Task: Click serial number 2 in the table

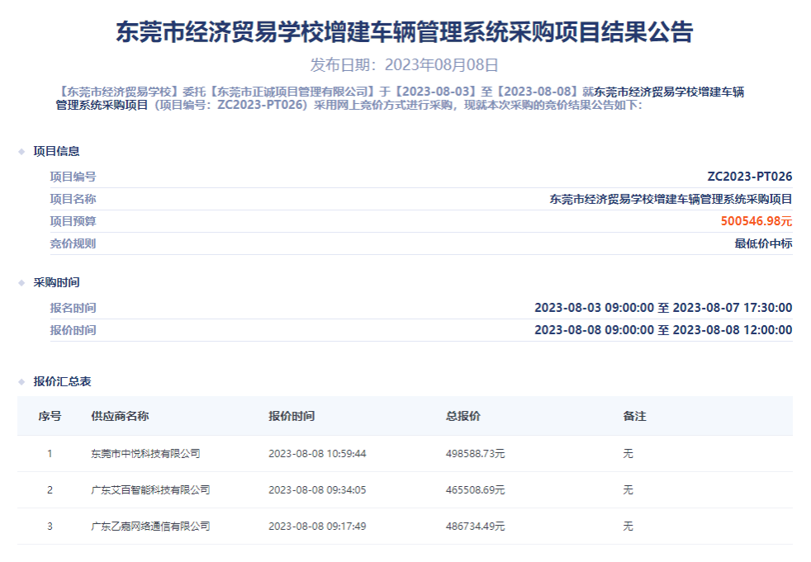Action: tap(50, 490)
